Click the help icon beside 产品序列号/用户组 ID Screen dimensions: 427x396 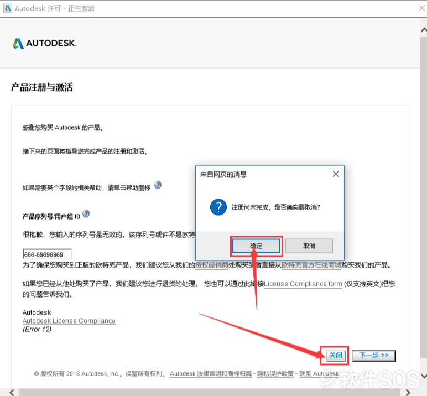point(86,214)
